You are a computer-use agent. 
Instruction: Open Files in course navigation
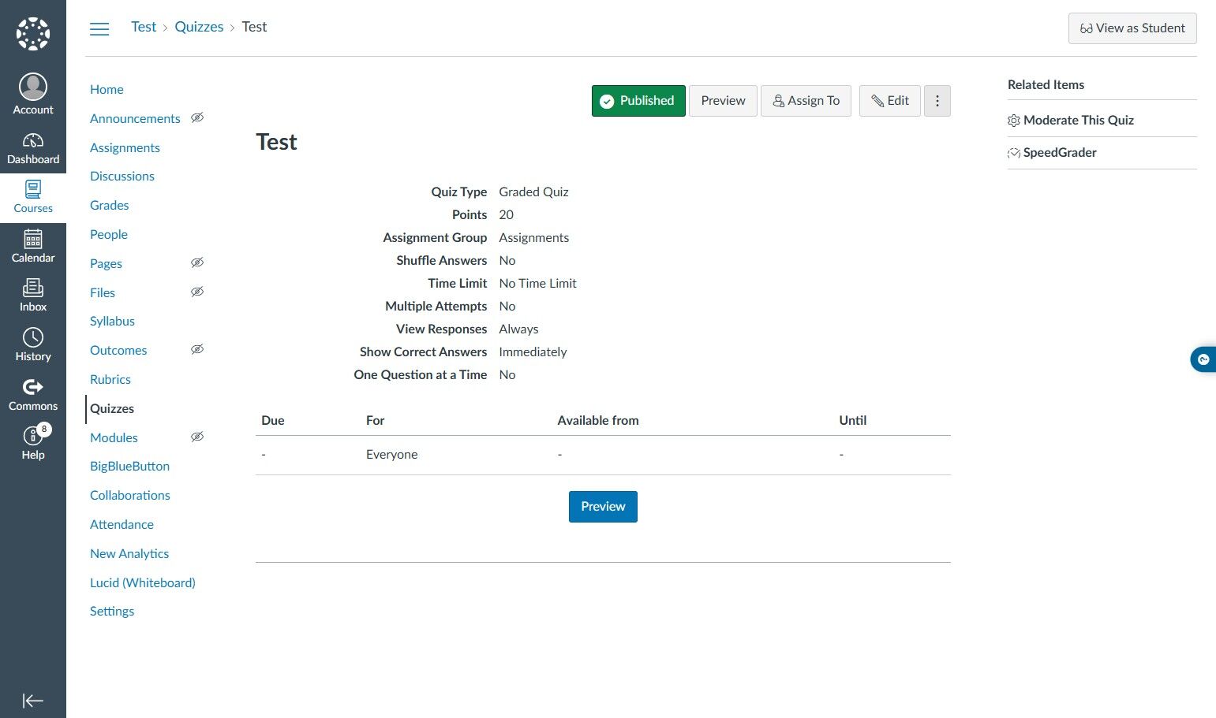[x=103, y=292]
